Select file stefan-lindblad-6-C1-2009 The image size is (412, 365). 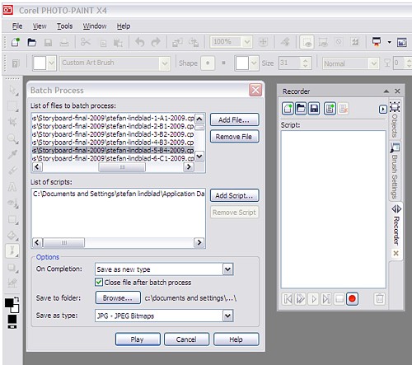[x=113, y=158]
